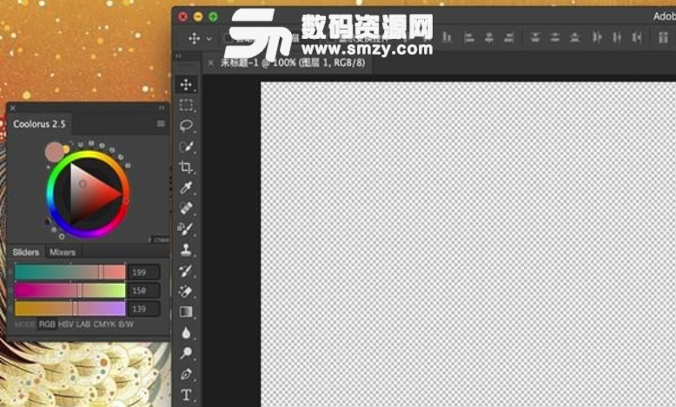Open the Coolorus panel hamburger menu

[x=161, y=123]
